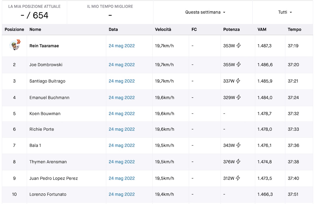Sort the leaderboard by the Tempo column
Screen dimensions: 315x204
point(295,29)
